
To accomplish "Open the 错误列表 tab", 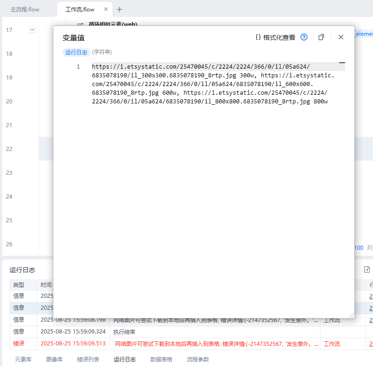I will [x=88, y=359].
